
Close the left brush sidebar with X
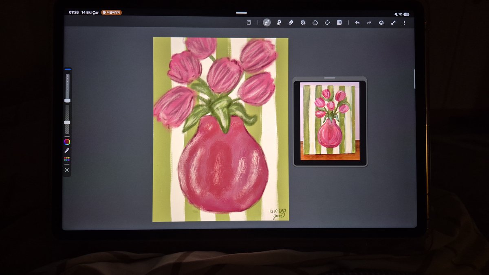(x=67, y=170)
